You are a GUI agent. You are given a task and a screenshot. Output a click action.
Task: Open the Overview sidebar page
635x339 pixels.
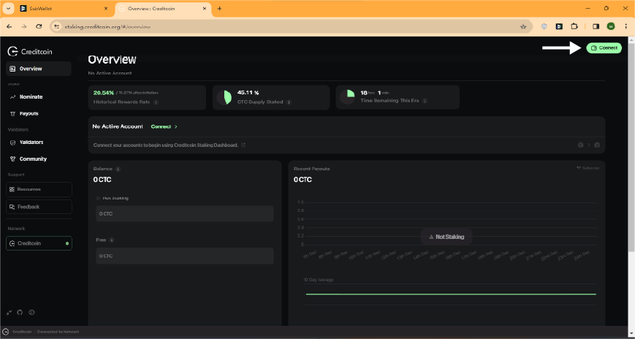[39, 69]
